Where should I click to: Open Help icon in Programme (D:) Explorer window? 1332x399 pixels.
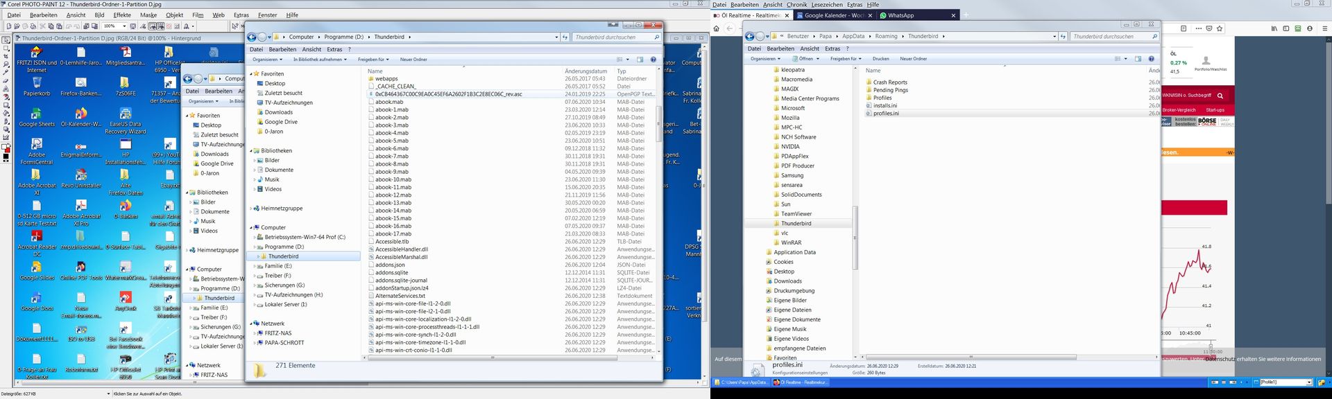point(653,60)
